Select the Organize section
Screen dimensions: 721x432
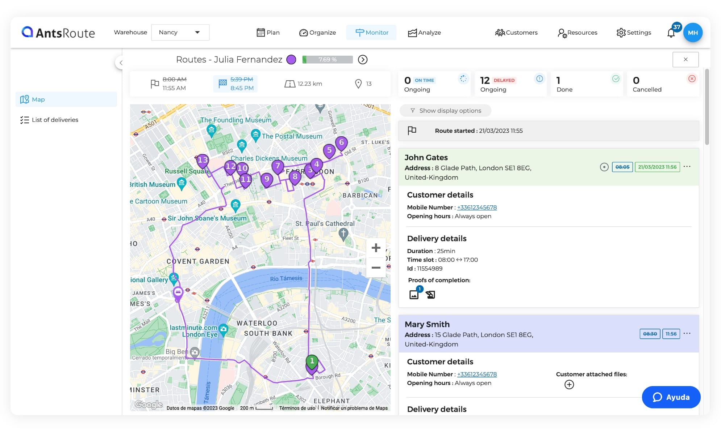(317, 32)
